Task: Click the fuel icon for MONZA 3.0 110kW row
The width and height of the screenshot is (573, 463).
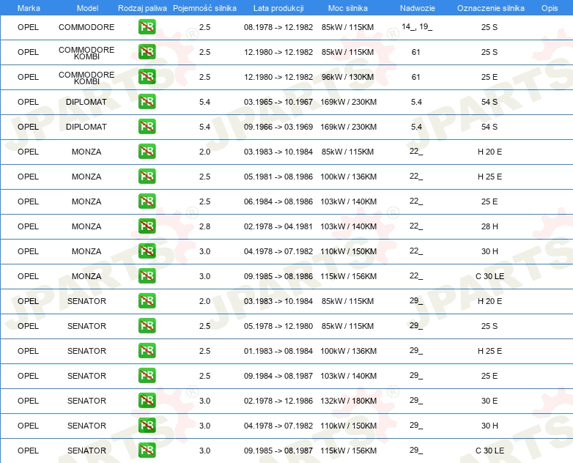Action: pos(147,251)
